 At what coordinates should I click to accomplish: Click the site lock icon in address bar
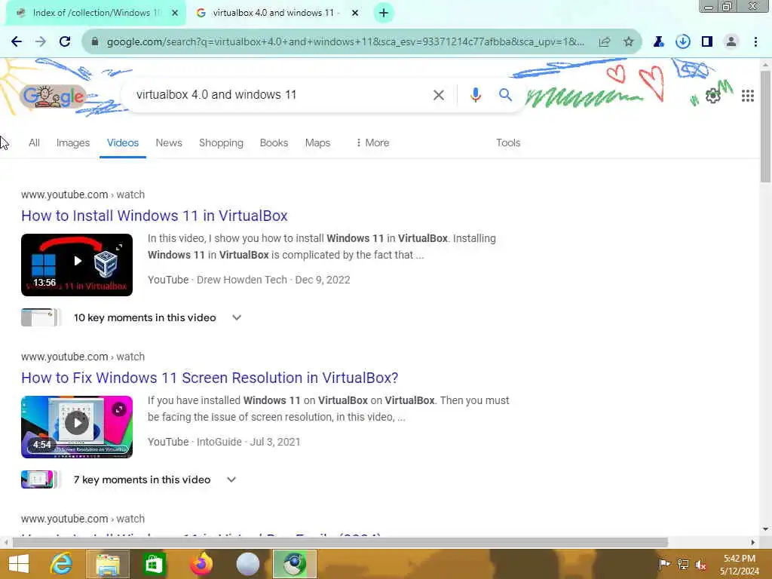pyautogui.click(x=95, y=42)
